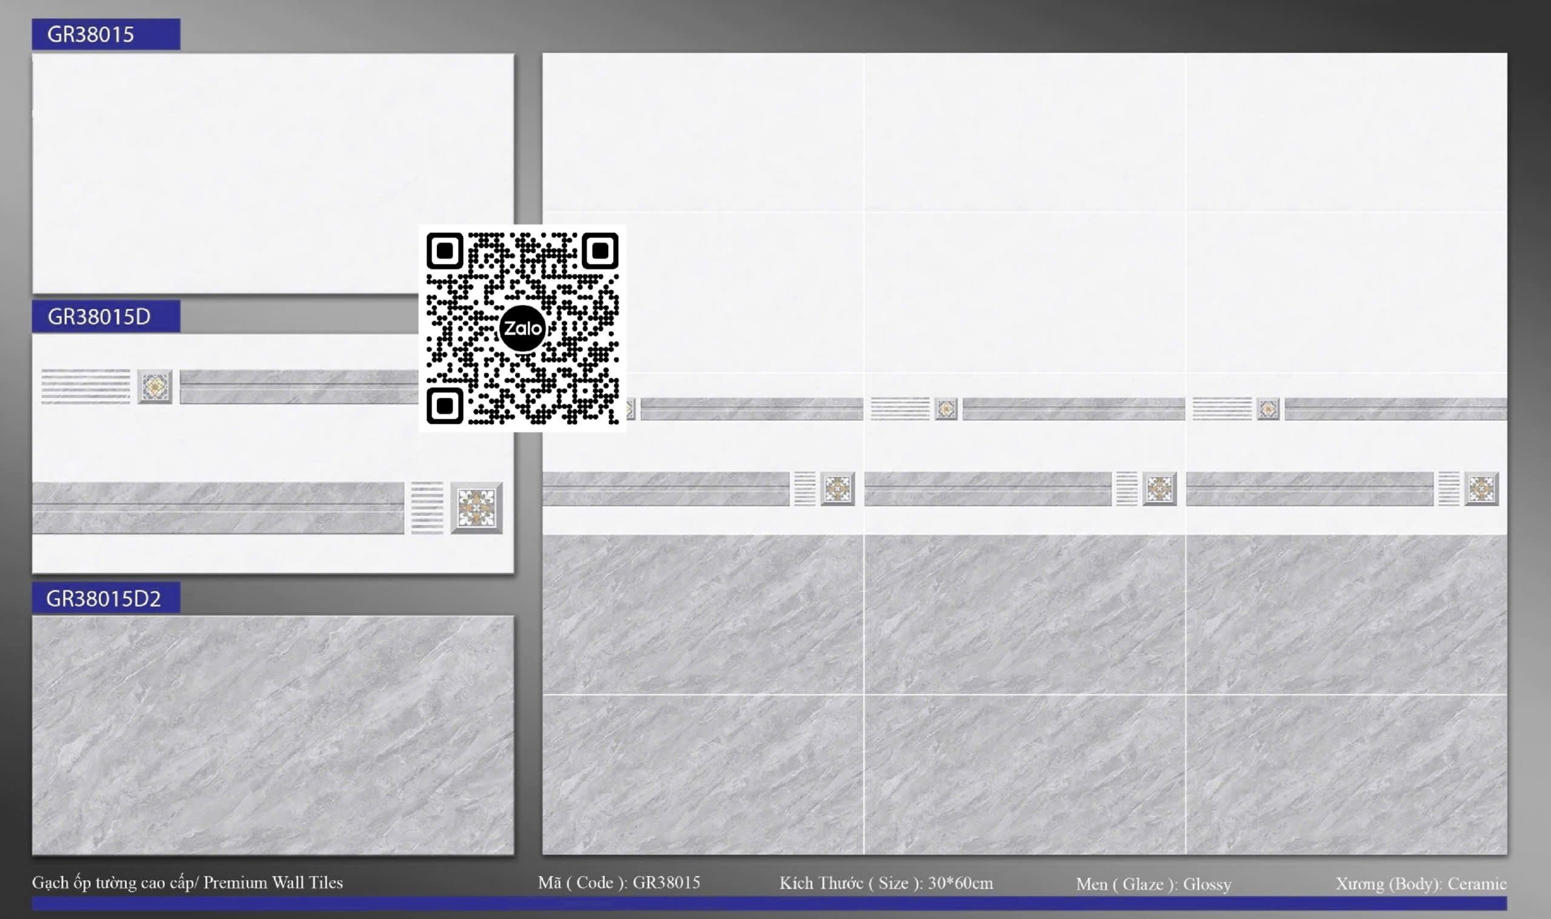Click the gray marble GR38015D2 tile sample
This screenshot has height=919, width=1551.
coord(273,735)
